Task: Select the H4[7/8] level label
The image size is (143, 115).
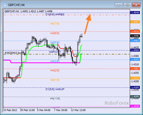Action: (x=55, y=24)
